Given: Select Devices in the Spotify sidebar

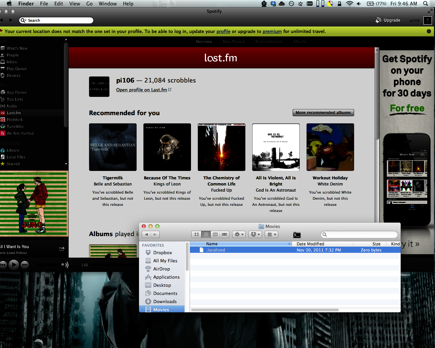Looking at the screenshot, I should 14,75.
